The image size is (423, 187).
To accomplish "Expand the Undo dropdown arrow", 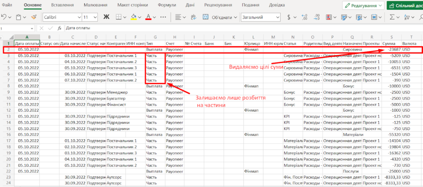I will (x=10, y=17).
